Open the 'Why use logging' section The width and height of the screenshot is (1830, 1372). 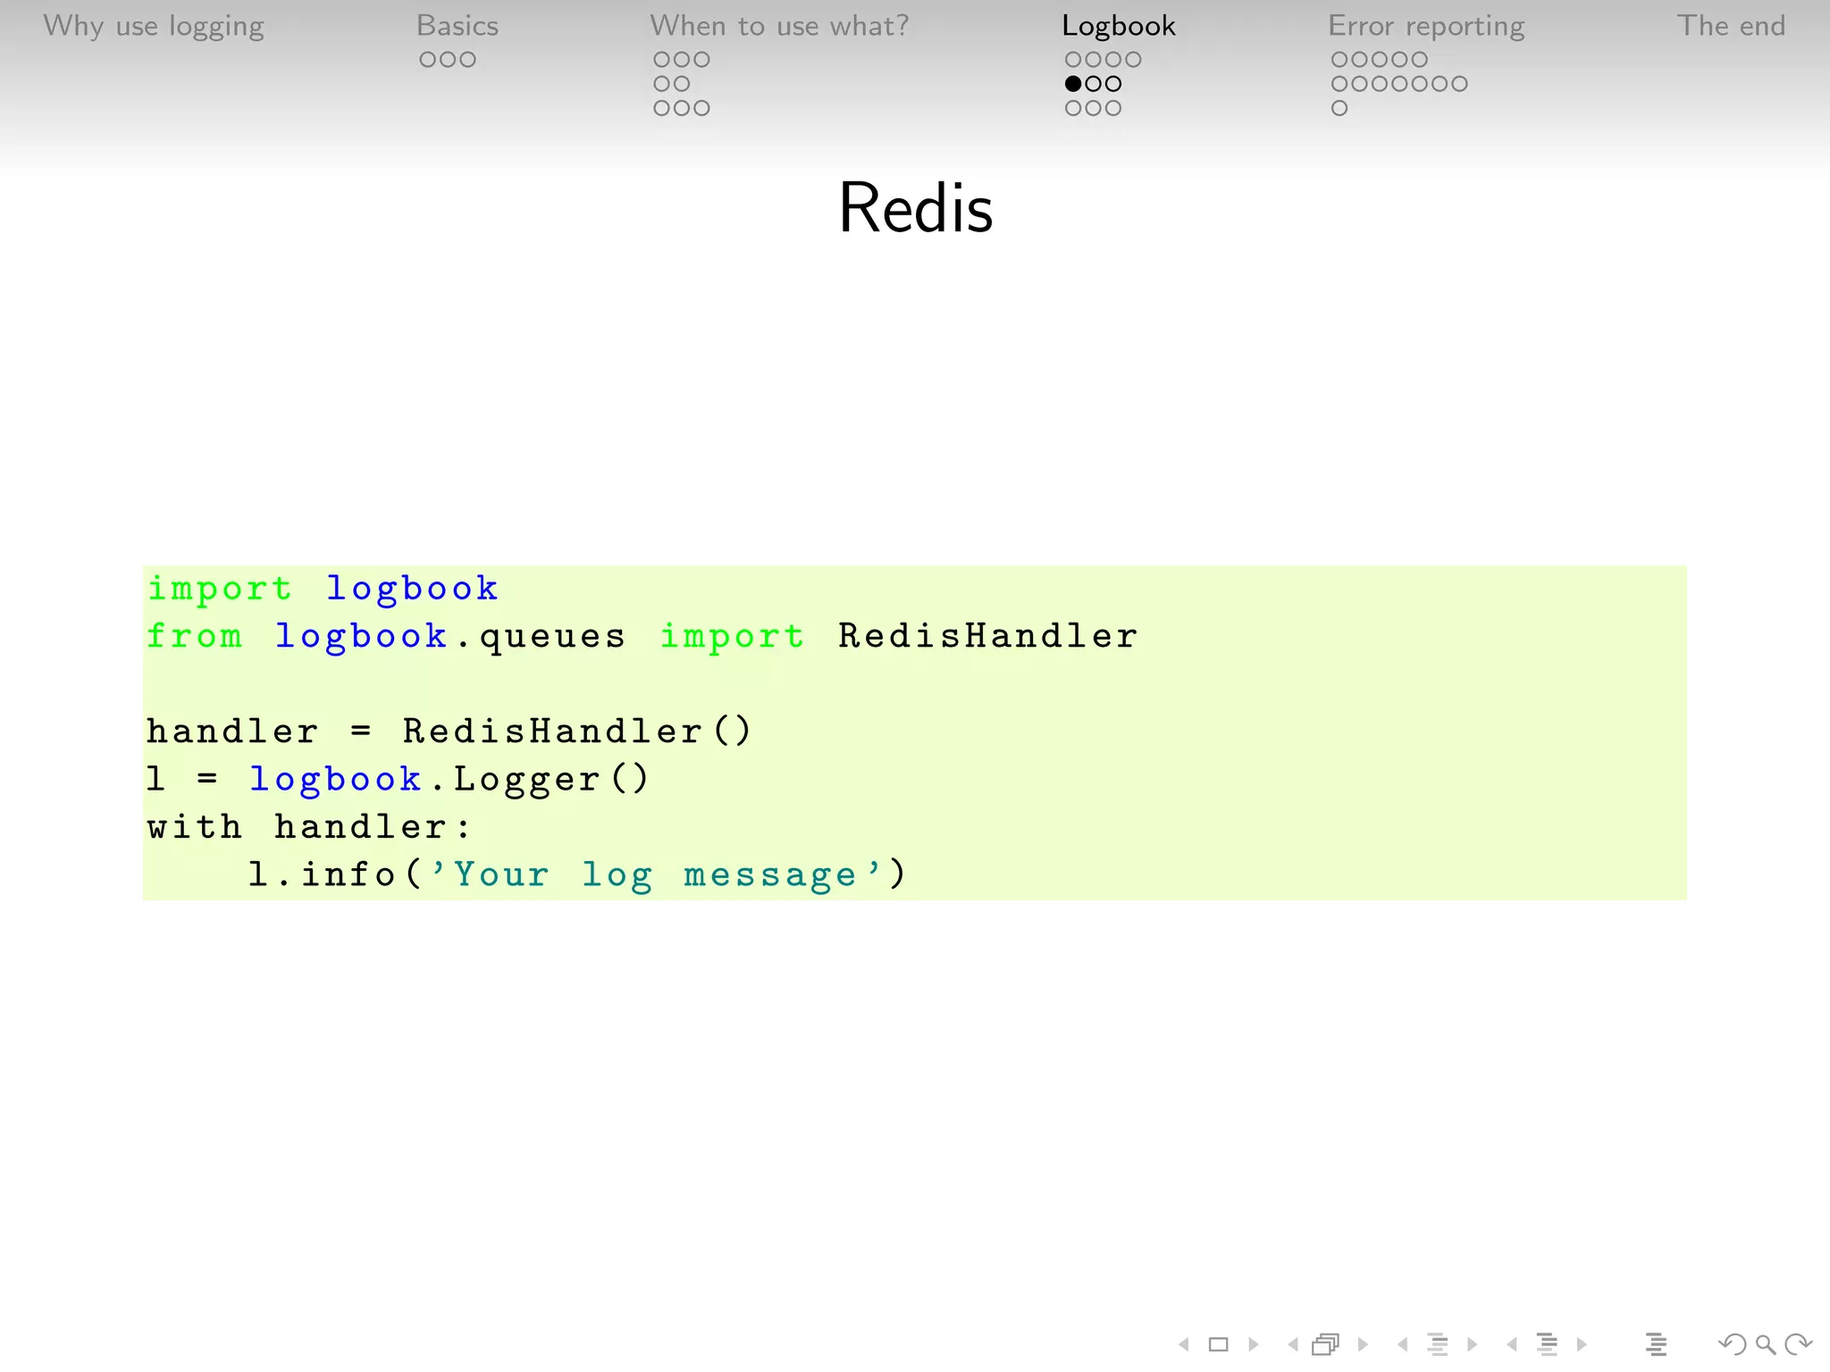click(154, 27)
